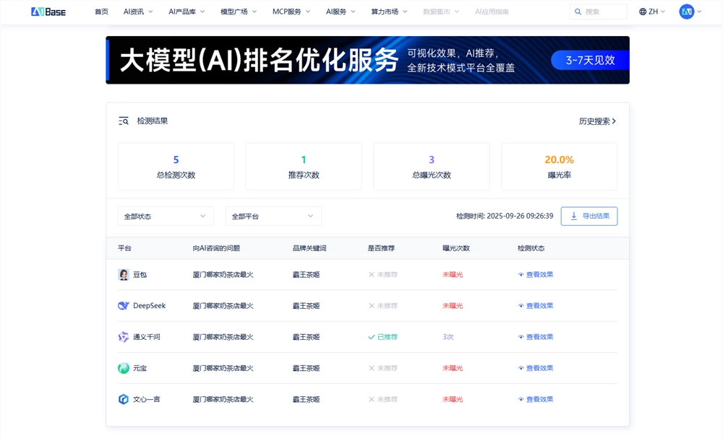The image size is (723, 438).
Task: Click the 导出结果 button
Action: click(589, 216)
